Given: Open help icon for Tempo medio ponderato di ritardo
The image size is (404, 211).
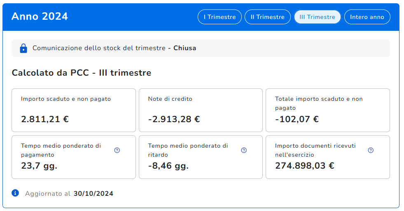Looking at the screenshot, I should (x=244, y=150).
